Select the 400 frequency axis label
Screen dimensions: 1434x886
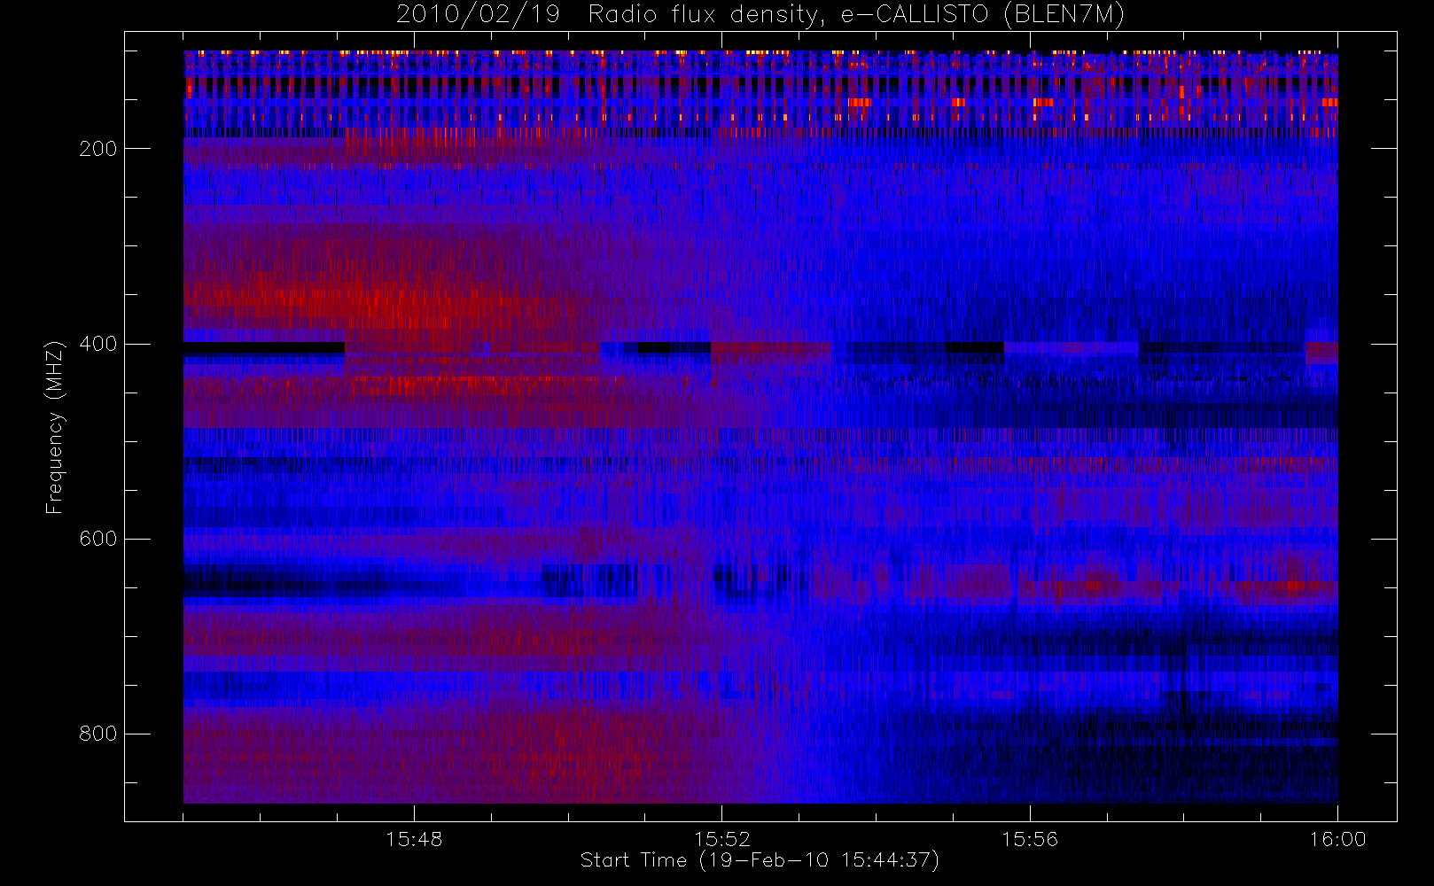coord(97,344)
